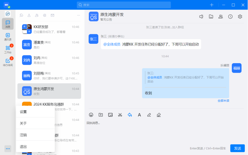248x155 pixels.
Task: Click the user avatar icon at the top of the sidebar
Action: [7, 14]
